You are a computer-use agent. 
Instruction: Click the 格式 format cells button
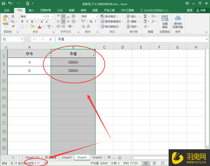click(x=133, y=27)
